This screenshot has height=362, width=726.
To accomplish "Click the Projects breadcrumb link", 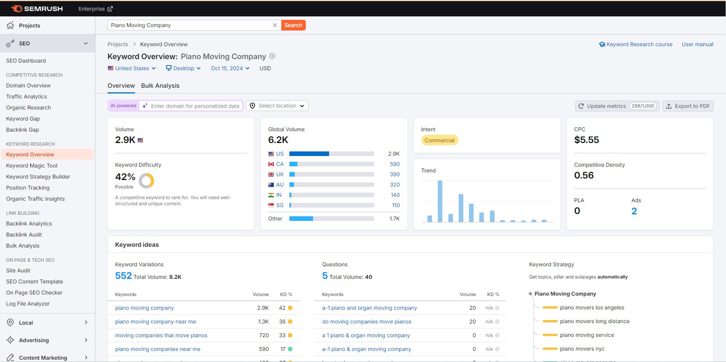I will (118, 44).
